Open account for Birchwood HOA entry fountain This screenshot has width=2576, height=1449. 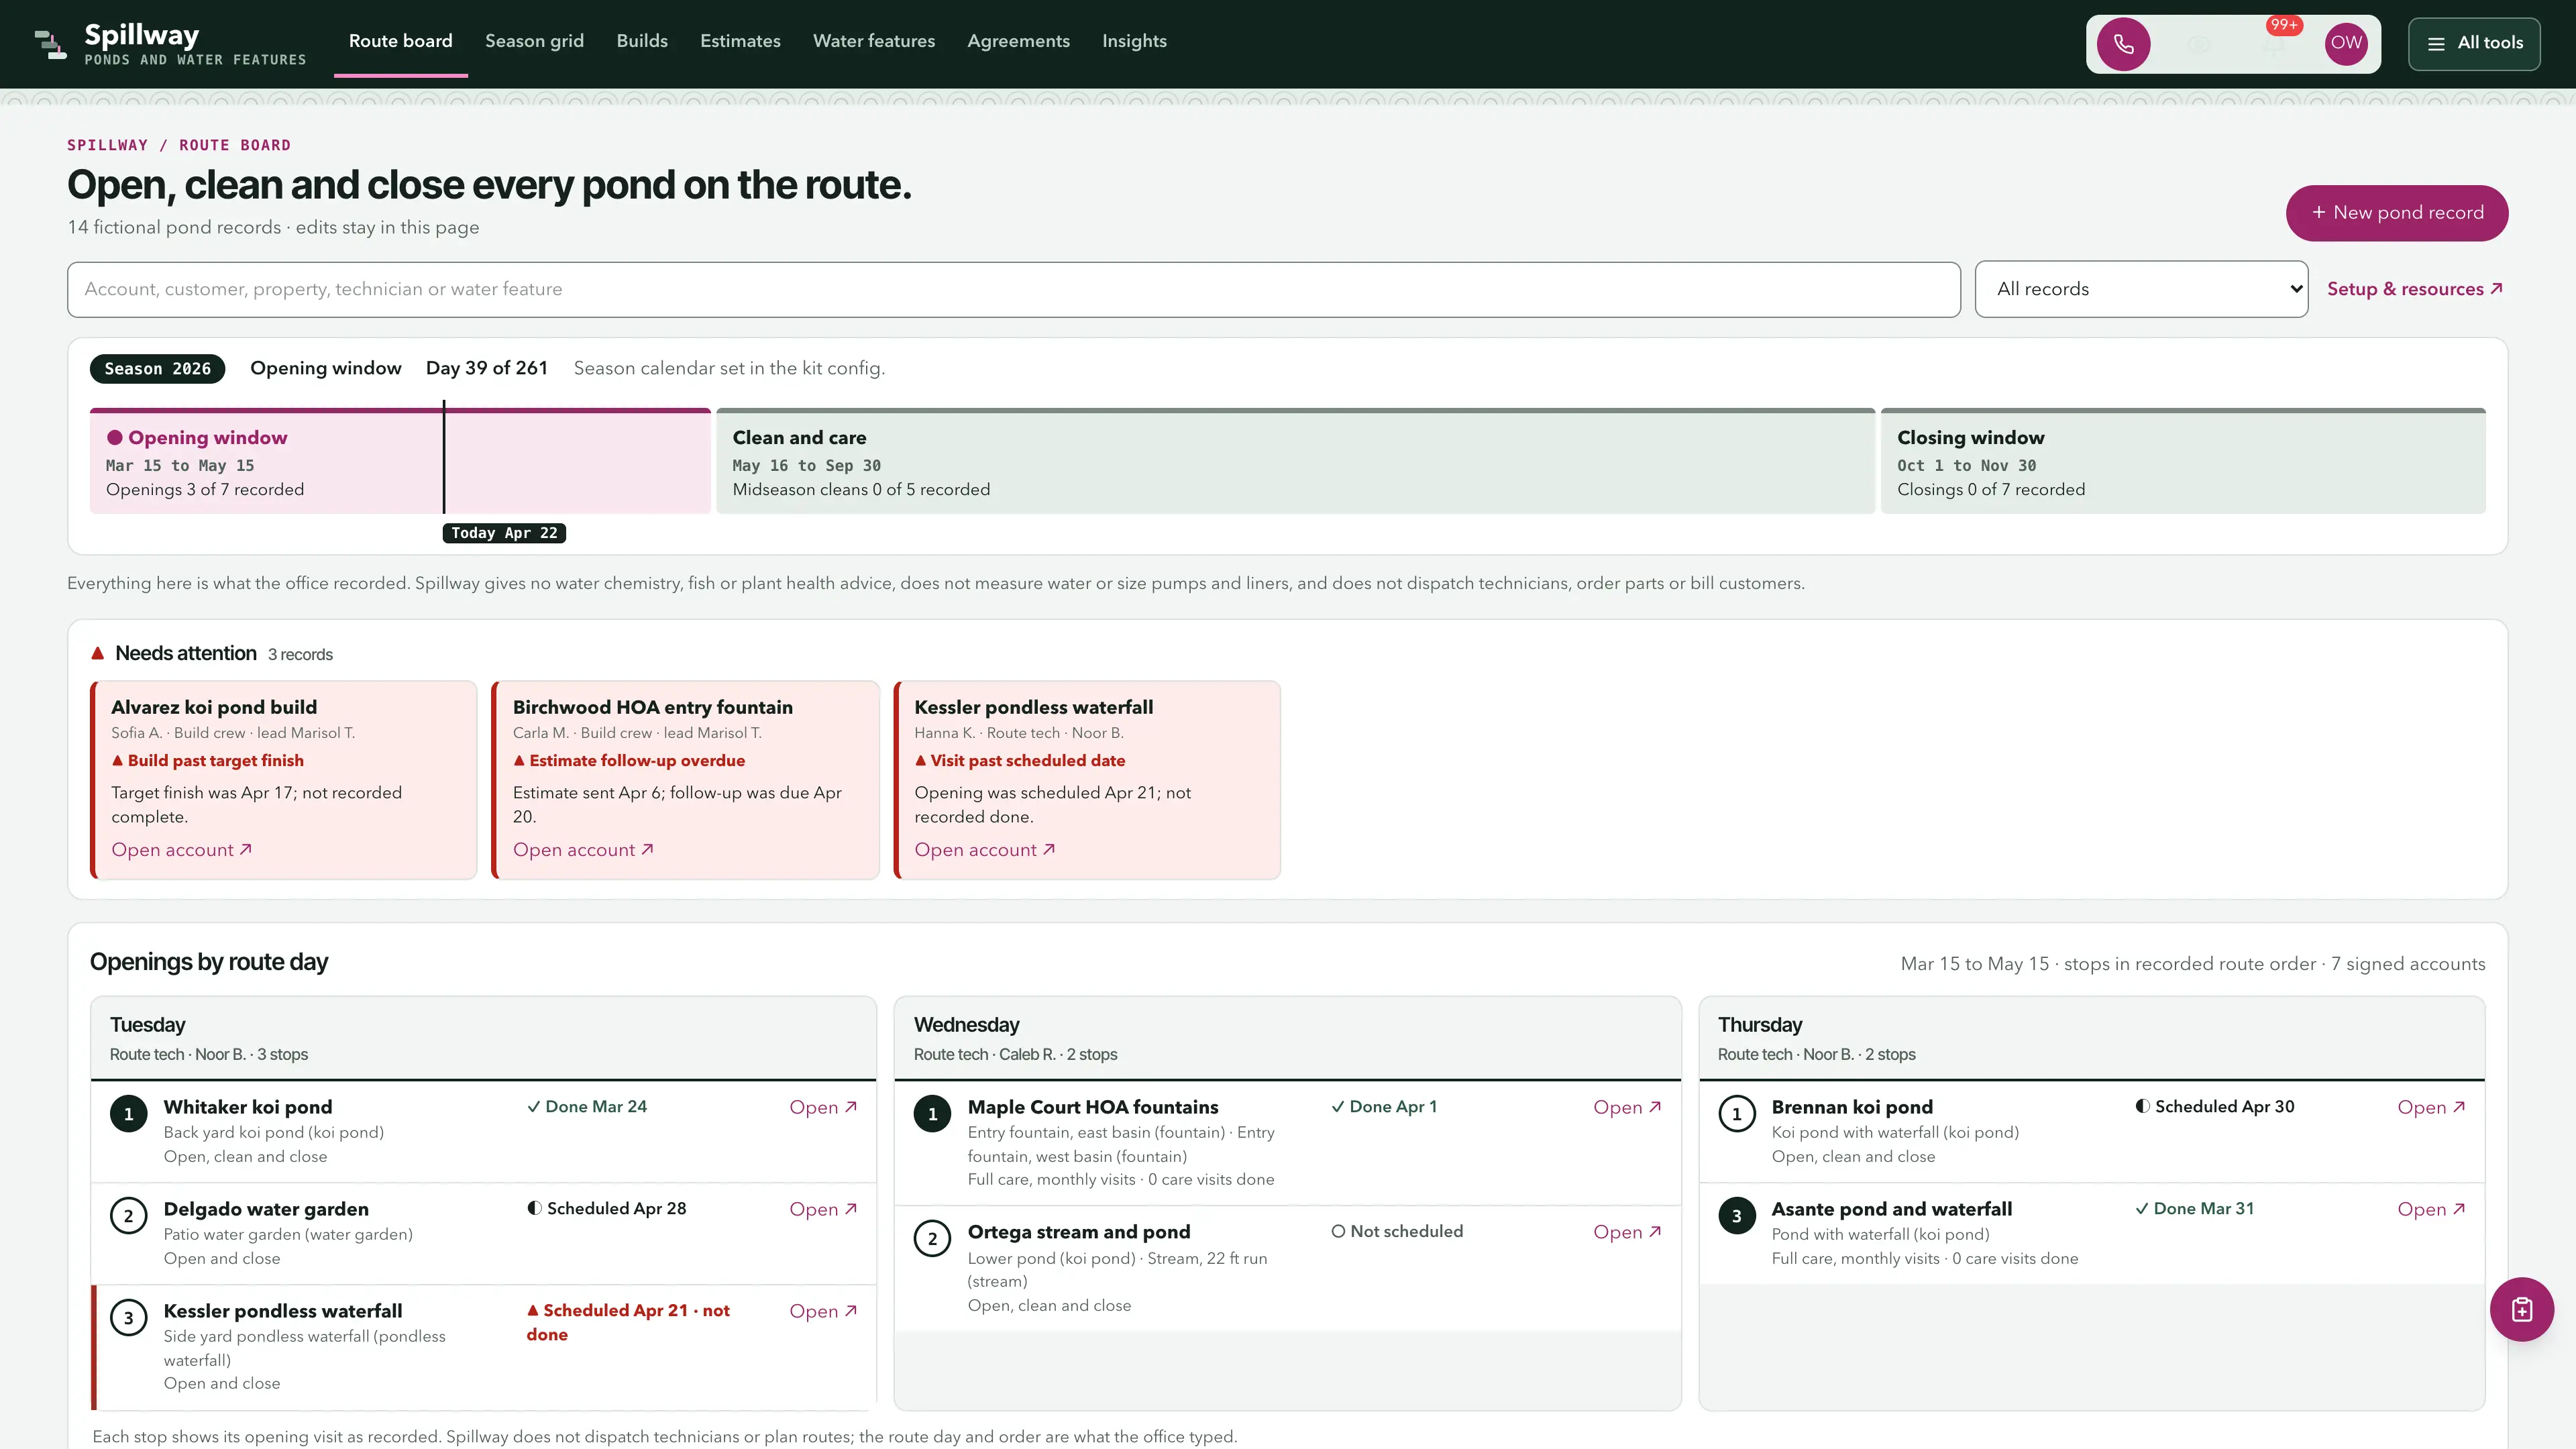pyautogui.click(x=583, y=850)
